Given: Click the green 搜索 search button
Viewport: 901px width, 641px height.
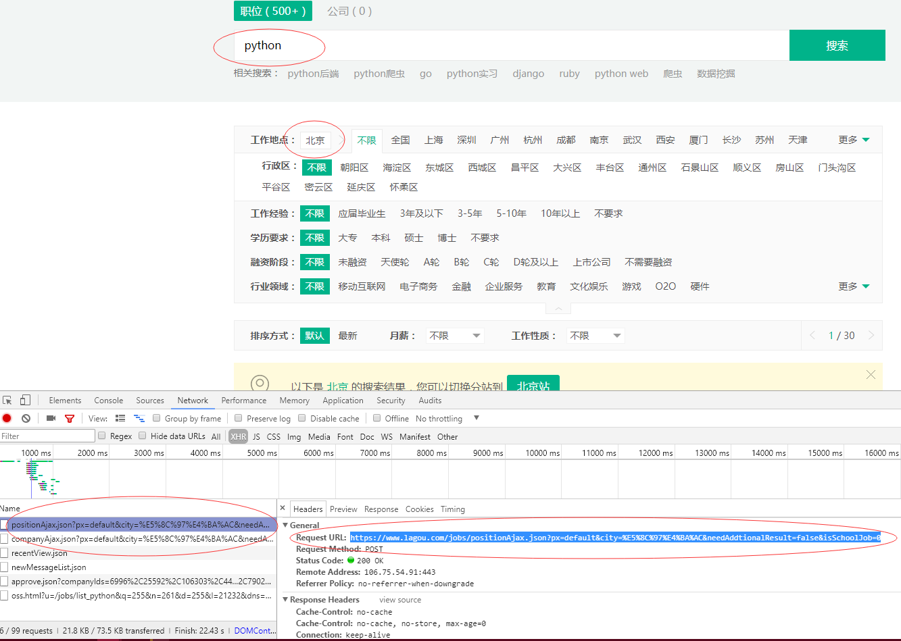Looking at the screenshot, I should [837, 45].
